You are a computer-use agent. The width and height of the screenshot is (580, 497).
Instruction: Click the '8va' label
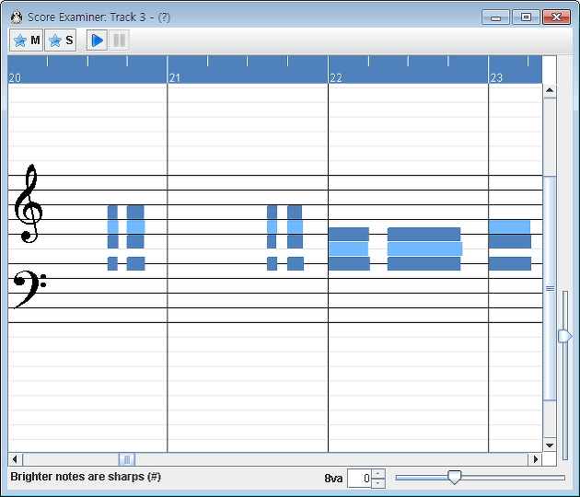[333, 479]
